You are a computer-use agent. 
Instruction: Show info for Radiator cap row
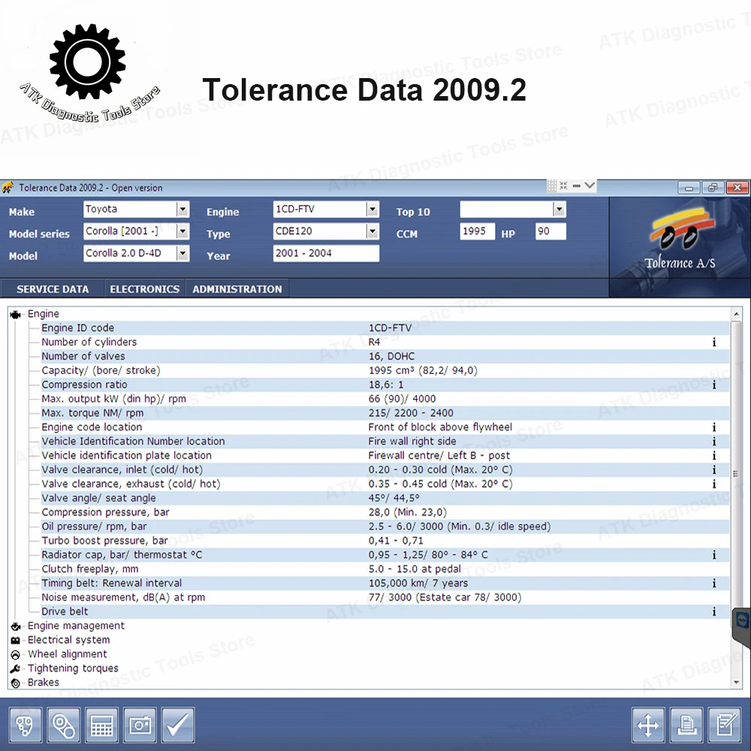(x=714, y=555)
